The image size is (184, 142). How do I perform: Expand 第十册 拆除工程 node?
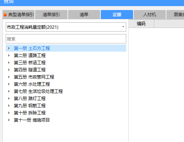point(9,113)
